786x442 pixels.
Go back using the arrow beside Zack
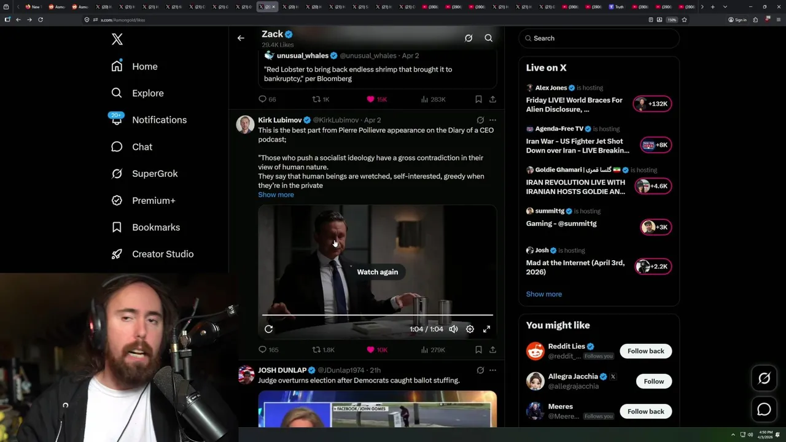pos(241,38)
